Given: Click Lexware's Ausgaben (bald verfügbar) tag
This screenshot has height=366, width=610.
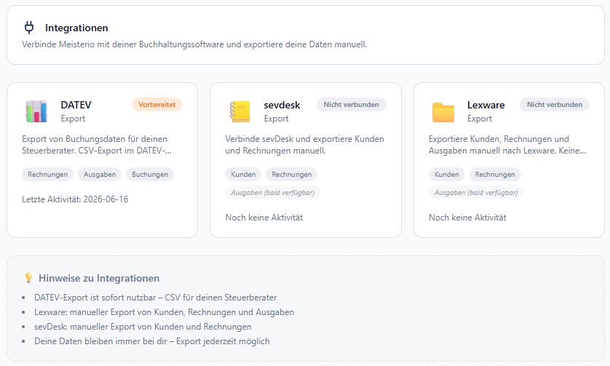Looking at the screenshot, I should pyautogui.click(x=476, y=193).
